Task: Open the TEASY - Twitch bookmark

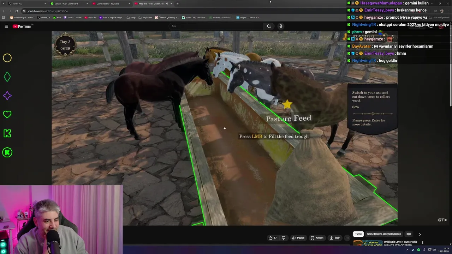Action: tap(72, 17)
